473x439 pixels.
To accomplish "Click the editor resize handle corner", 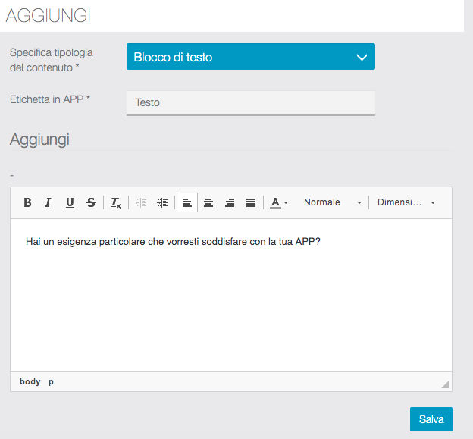I will point(445,384).
